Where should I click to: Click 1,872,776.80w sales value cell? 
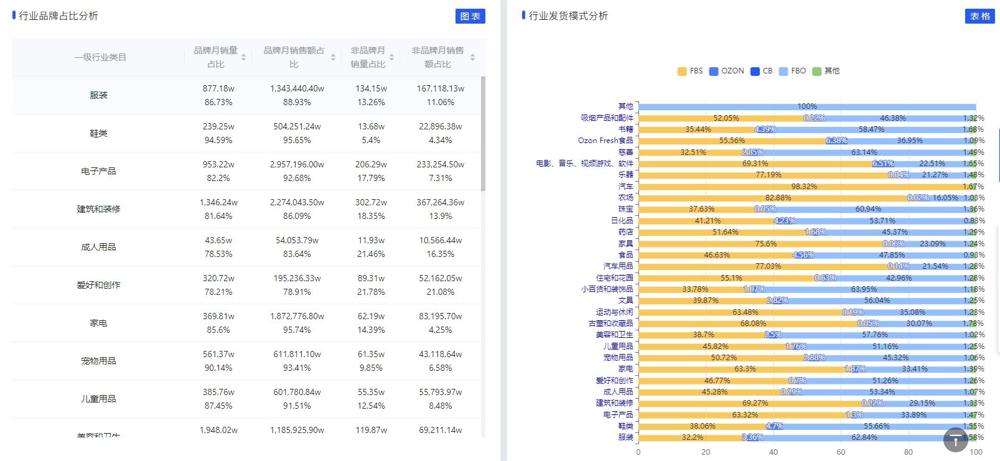(297, 316)
